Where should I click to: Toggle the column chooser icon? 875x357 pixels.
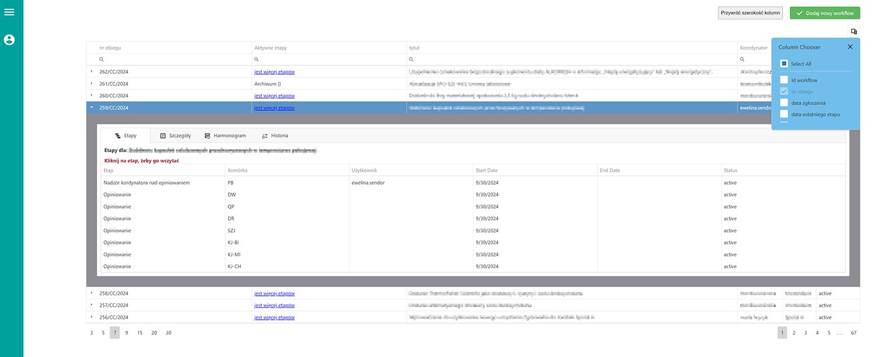[x=854, y=32]
